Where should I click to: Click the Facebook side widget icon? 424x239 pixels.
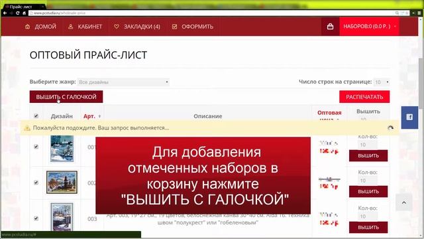(x=409, y=117)
